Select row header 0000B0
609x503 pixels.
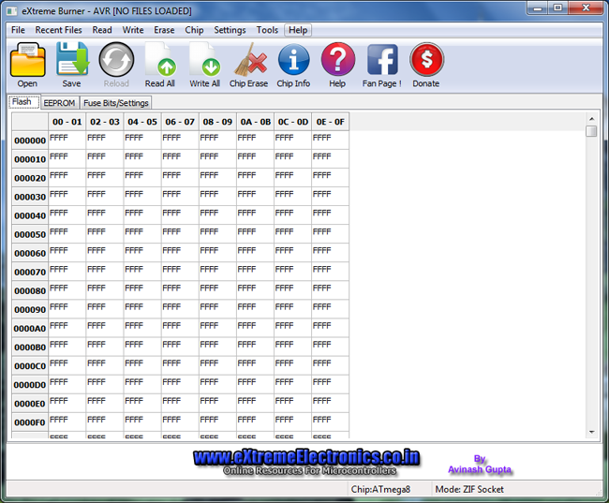[x=30, y=348]
